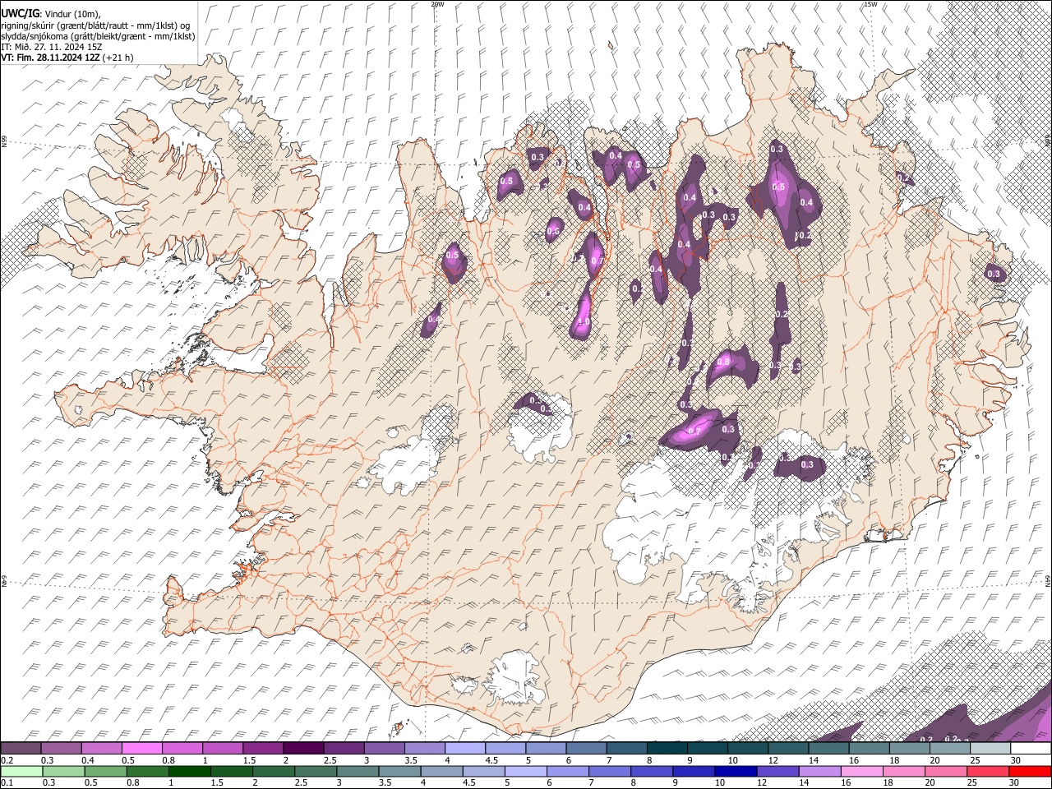The width and height of the screenshot is (1052, 789).
Task: Pick the darkest purple 2–2.5 swatch, upper legend row
Action: [x=302, y=748]
